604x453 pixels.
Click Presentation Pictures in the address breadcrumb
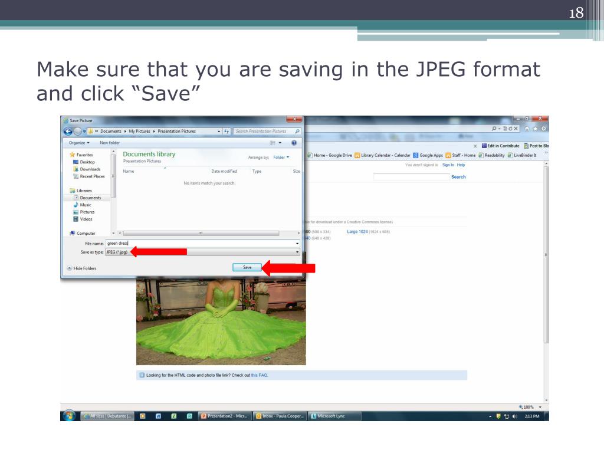coord(176,132)
